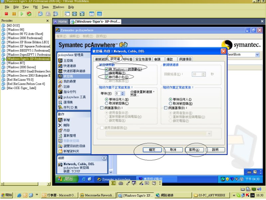The height and width of the screenshot is (200, 266).
Task: Switch to the 會議 tab
Action: tap(159, 59)
